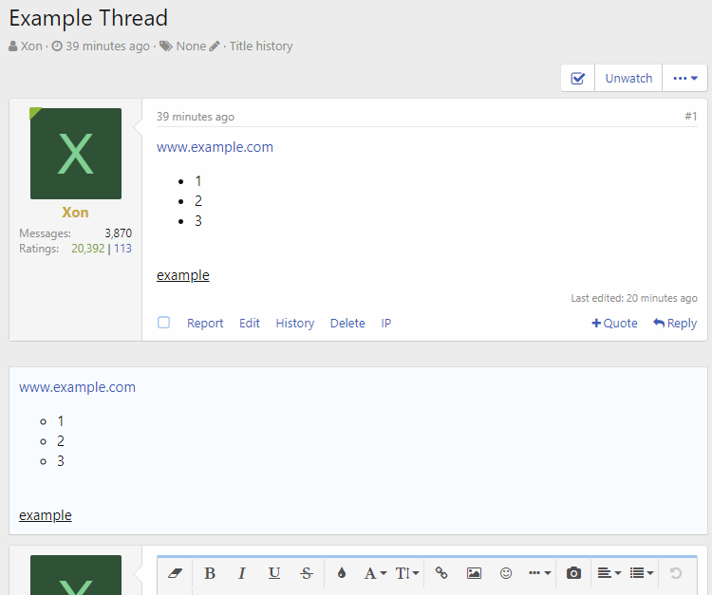This screenshot has width=712, height=595.
Task: Toggle the thread checkmark button beside Unwatch
Action: 577,78
